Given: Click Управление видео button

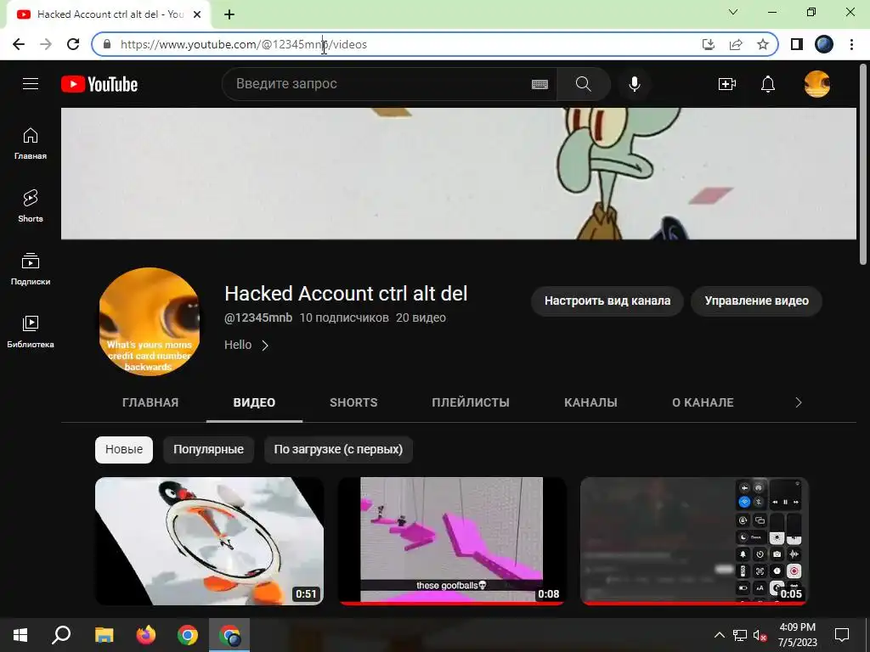Looking at the screenshot, I should [756, 301].
